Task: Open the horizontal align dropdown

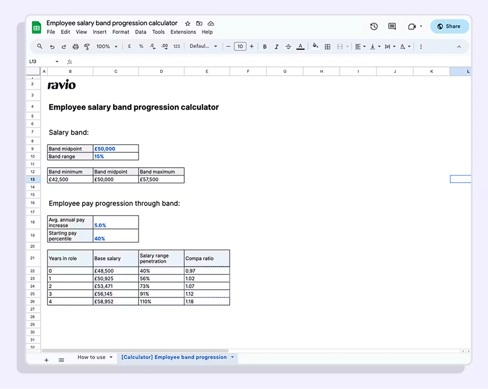Action: 360,46
